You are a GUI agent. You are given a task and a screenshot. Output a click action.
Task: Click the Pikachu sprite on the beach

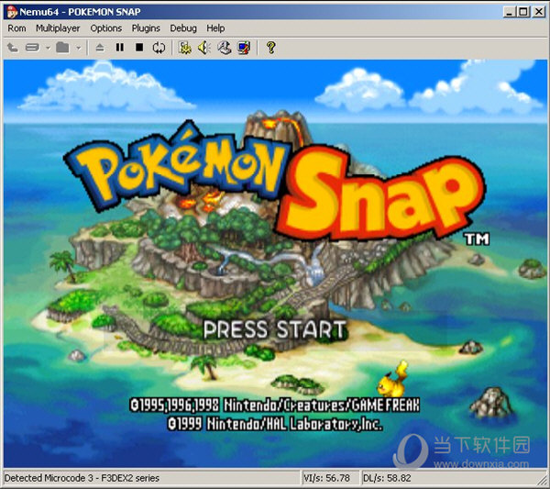pos(393,380)
